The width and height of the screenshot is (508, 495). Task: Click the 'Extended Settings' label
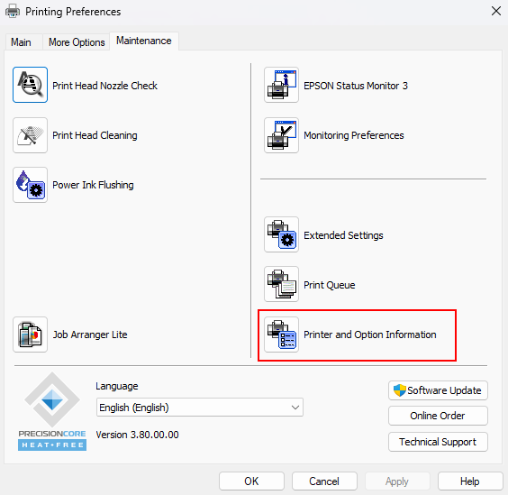[x=343, y=235]
